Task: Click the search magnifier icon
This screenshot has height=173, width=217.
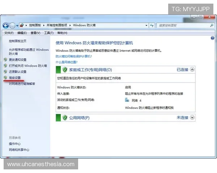Action: pos(212,25)
